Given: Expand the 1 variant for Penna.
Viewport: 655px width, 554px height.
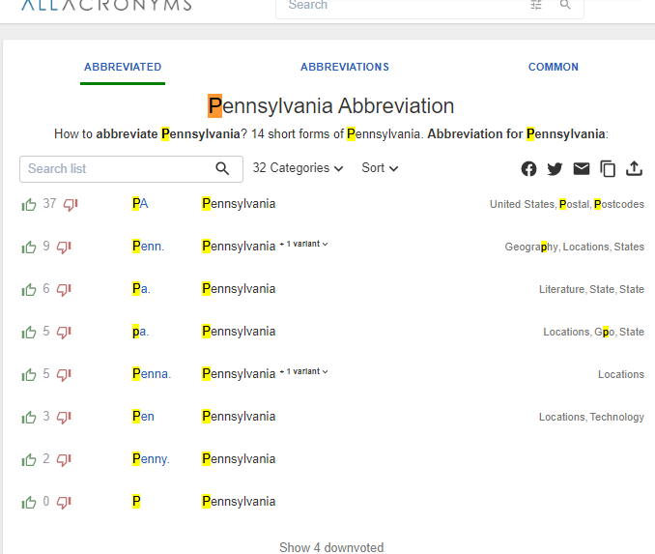Looking at the screenshot, I should pyautogui.click(x=304, y=371).
